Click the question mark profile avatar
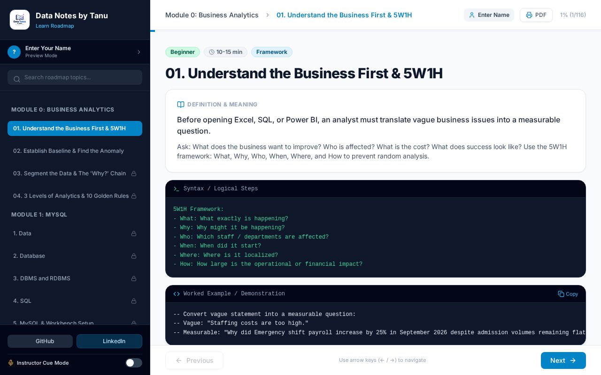This screenshot has width=601, height=375. click(x=14, y=52)
